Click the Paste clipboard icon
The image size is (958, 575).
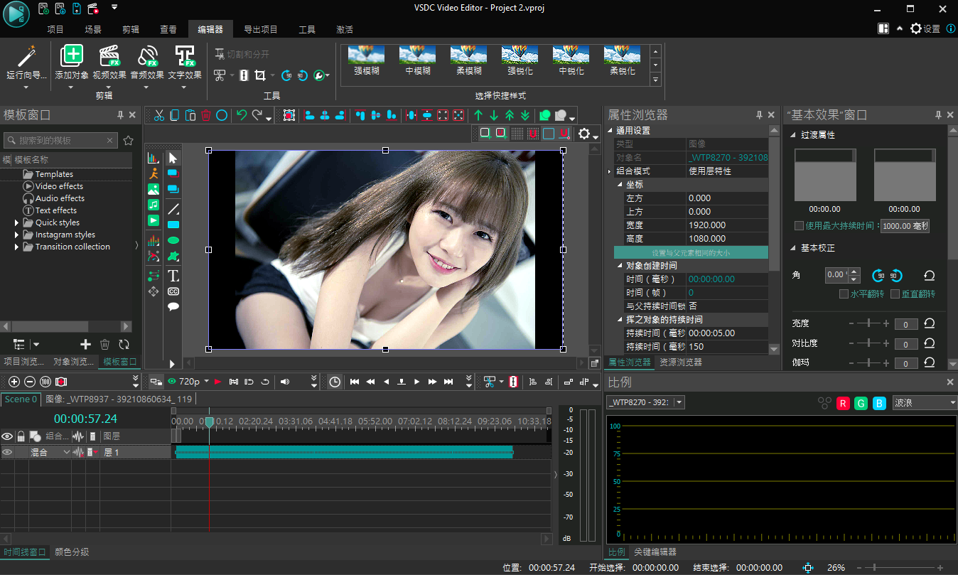[x=190, y=115]
